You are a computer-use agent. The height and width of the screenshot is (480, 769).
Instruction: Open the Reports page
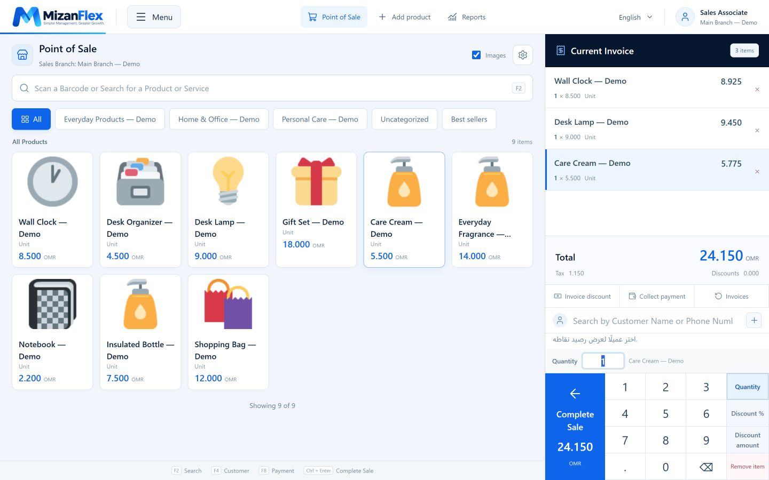coord(467,17)
